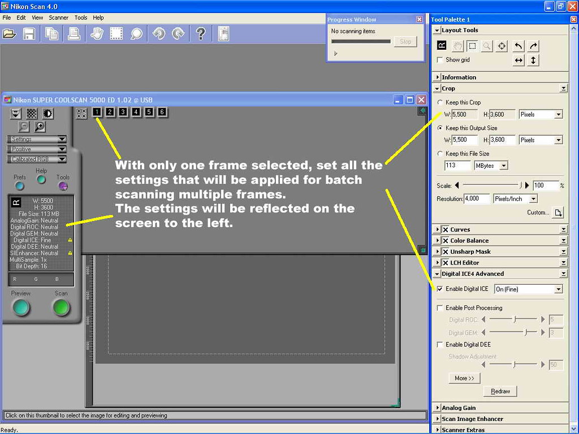Click the zoom in magnifier in scan window
The image size is (579, 434).
40,127
